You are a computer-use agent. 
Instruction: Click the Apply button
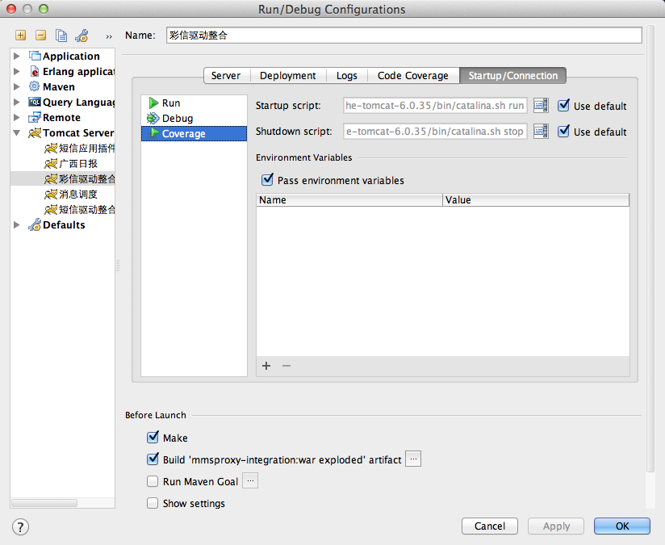556,526
